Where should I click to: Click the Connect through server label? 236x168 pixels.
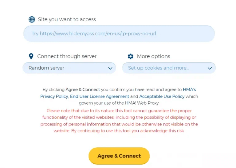[67, 56]
